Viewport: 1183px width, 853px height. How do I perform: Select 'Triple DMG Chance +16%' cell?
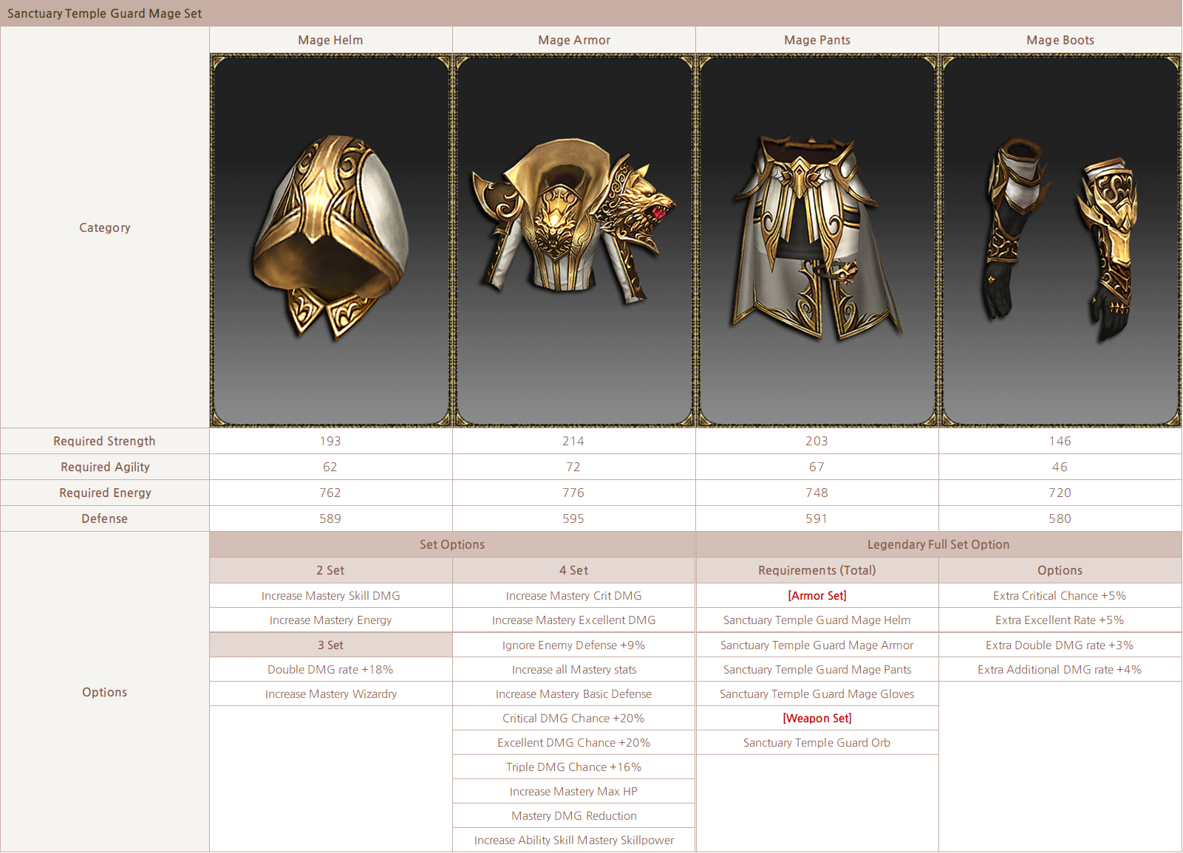click(573, 767)
